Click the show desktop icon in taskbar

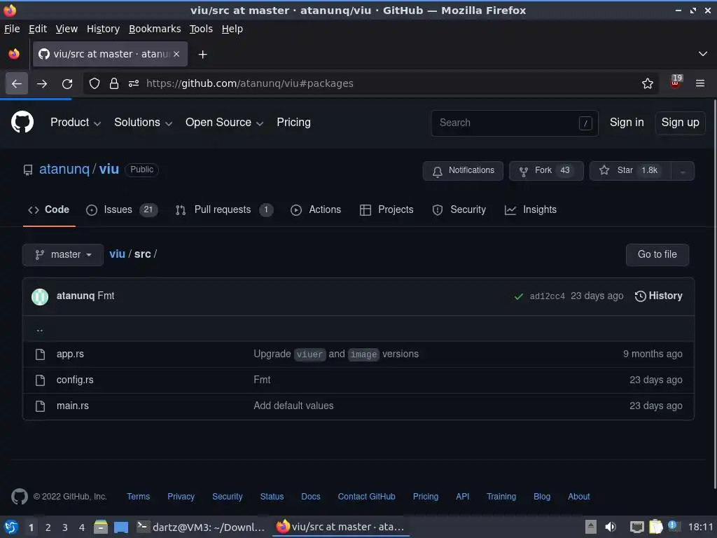pyautogui.click(x=121, y=527)
